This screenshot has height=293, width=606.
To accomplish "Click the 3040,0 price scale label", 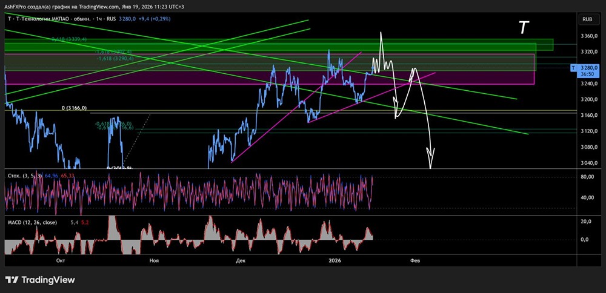I will (x=589, y=163).
